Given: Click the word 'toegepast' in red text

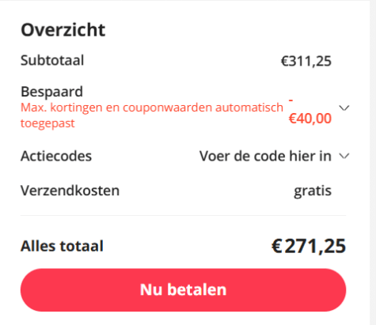Looking at the screenshot, I should [47, 123].
